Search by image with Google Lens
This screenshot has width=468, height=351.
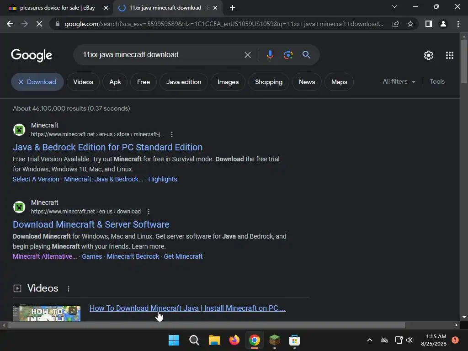click(288, 55)
